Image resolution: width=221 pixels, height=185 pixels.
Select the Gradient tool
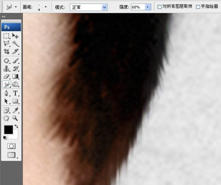(x=15, y=76)
